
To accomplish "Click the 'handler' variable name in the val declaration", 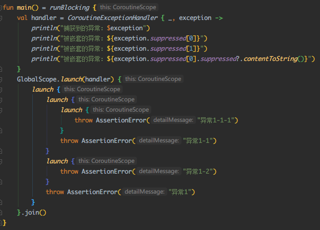I will pos(44,18).
